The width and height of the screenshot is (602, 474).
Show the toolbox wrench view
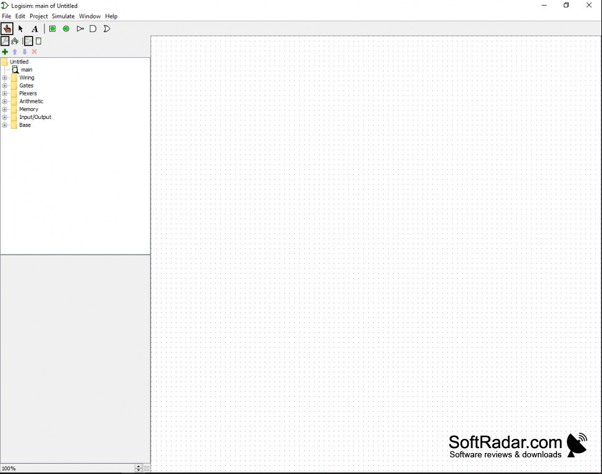point(5,41)
